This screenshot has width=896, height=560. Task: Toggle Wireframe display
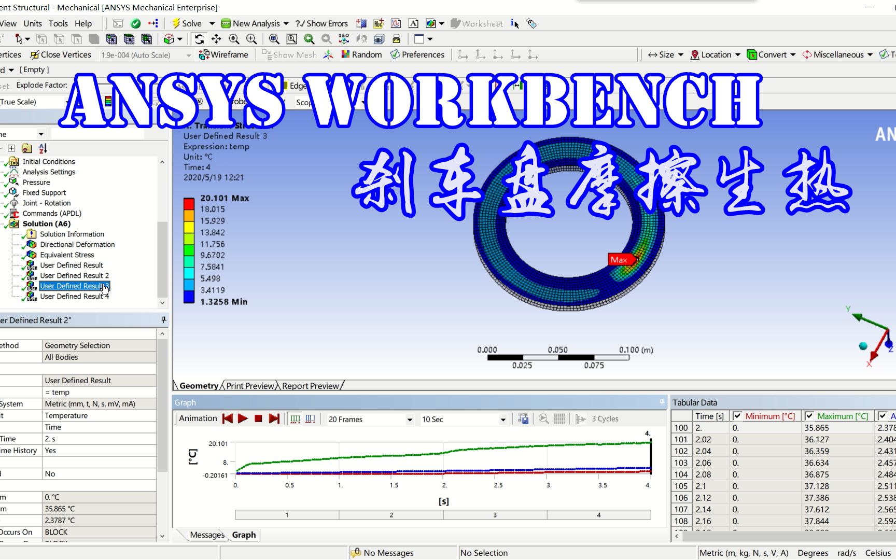click(223, 54)
